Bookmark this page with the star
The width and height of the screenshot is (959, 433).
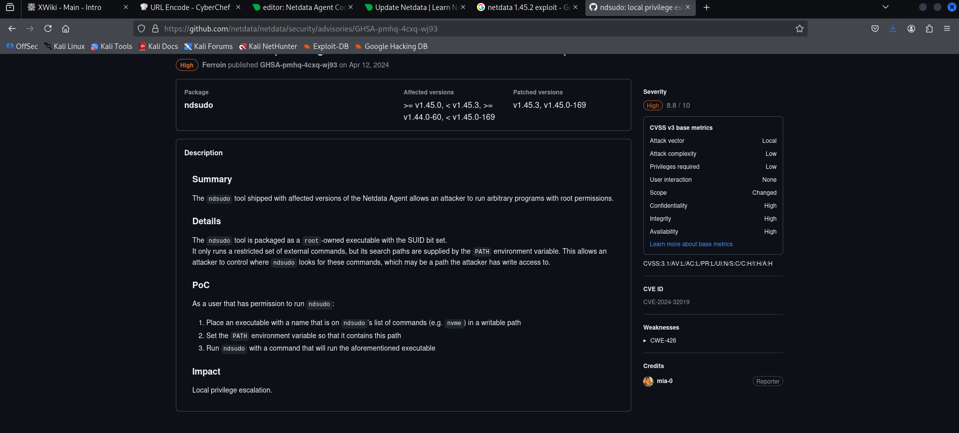(799, 28)
